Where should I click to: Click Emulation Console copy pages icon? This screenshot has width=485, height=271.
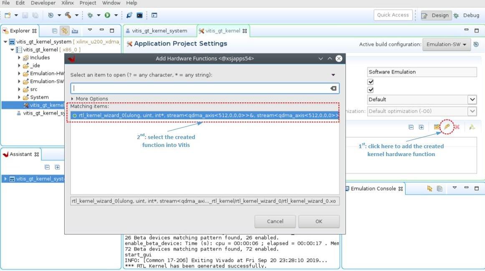tap(439, 188)
